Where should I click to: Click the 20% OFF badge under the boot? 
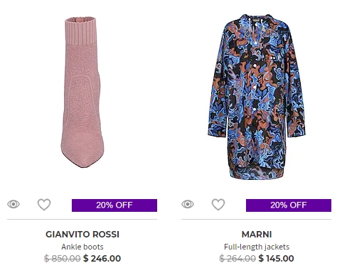(x=114, y=205)
